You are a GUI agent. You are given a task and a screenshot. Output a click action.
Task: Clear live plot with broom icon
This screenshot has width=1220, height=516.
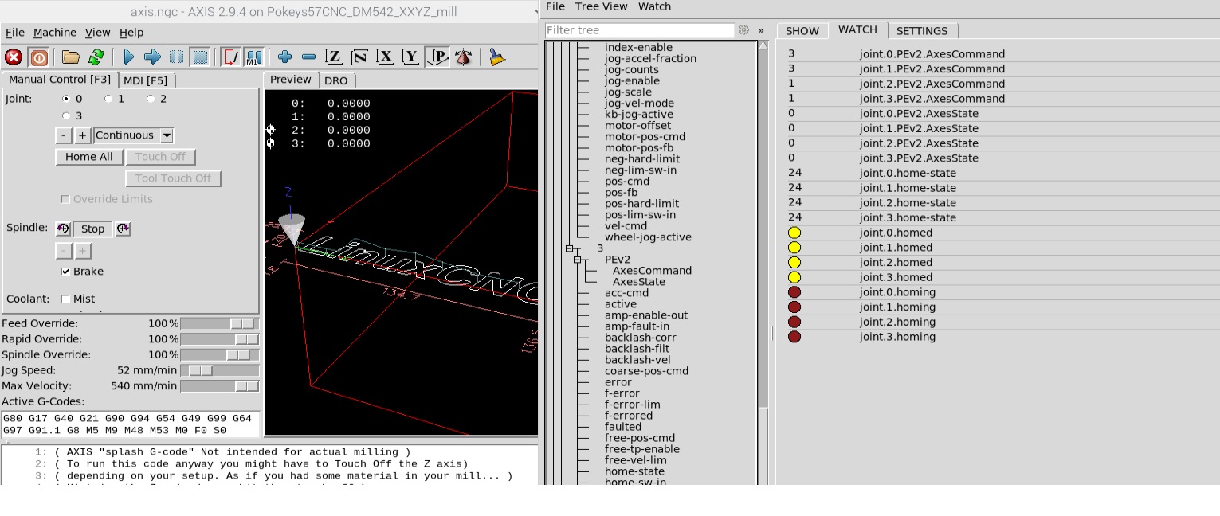[x=497, y=57]
